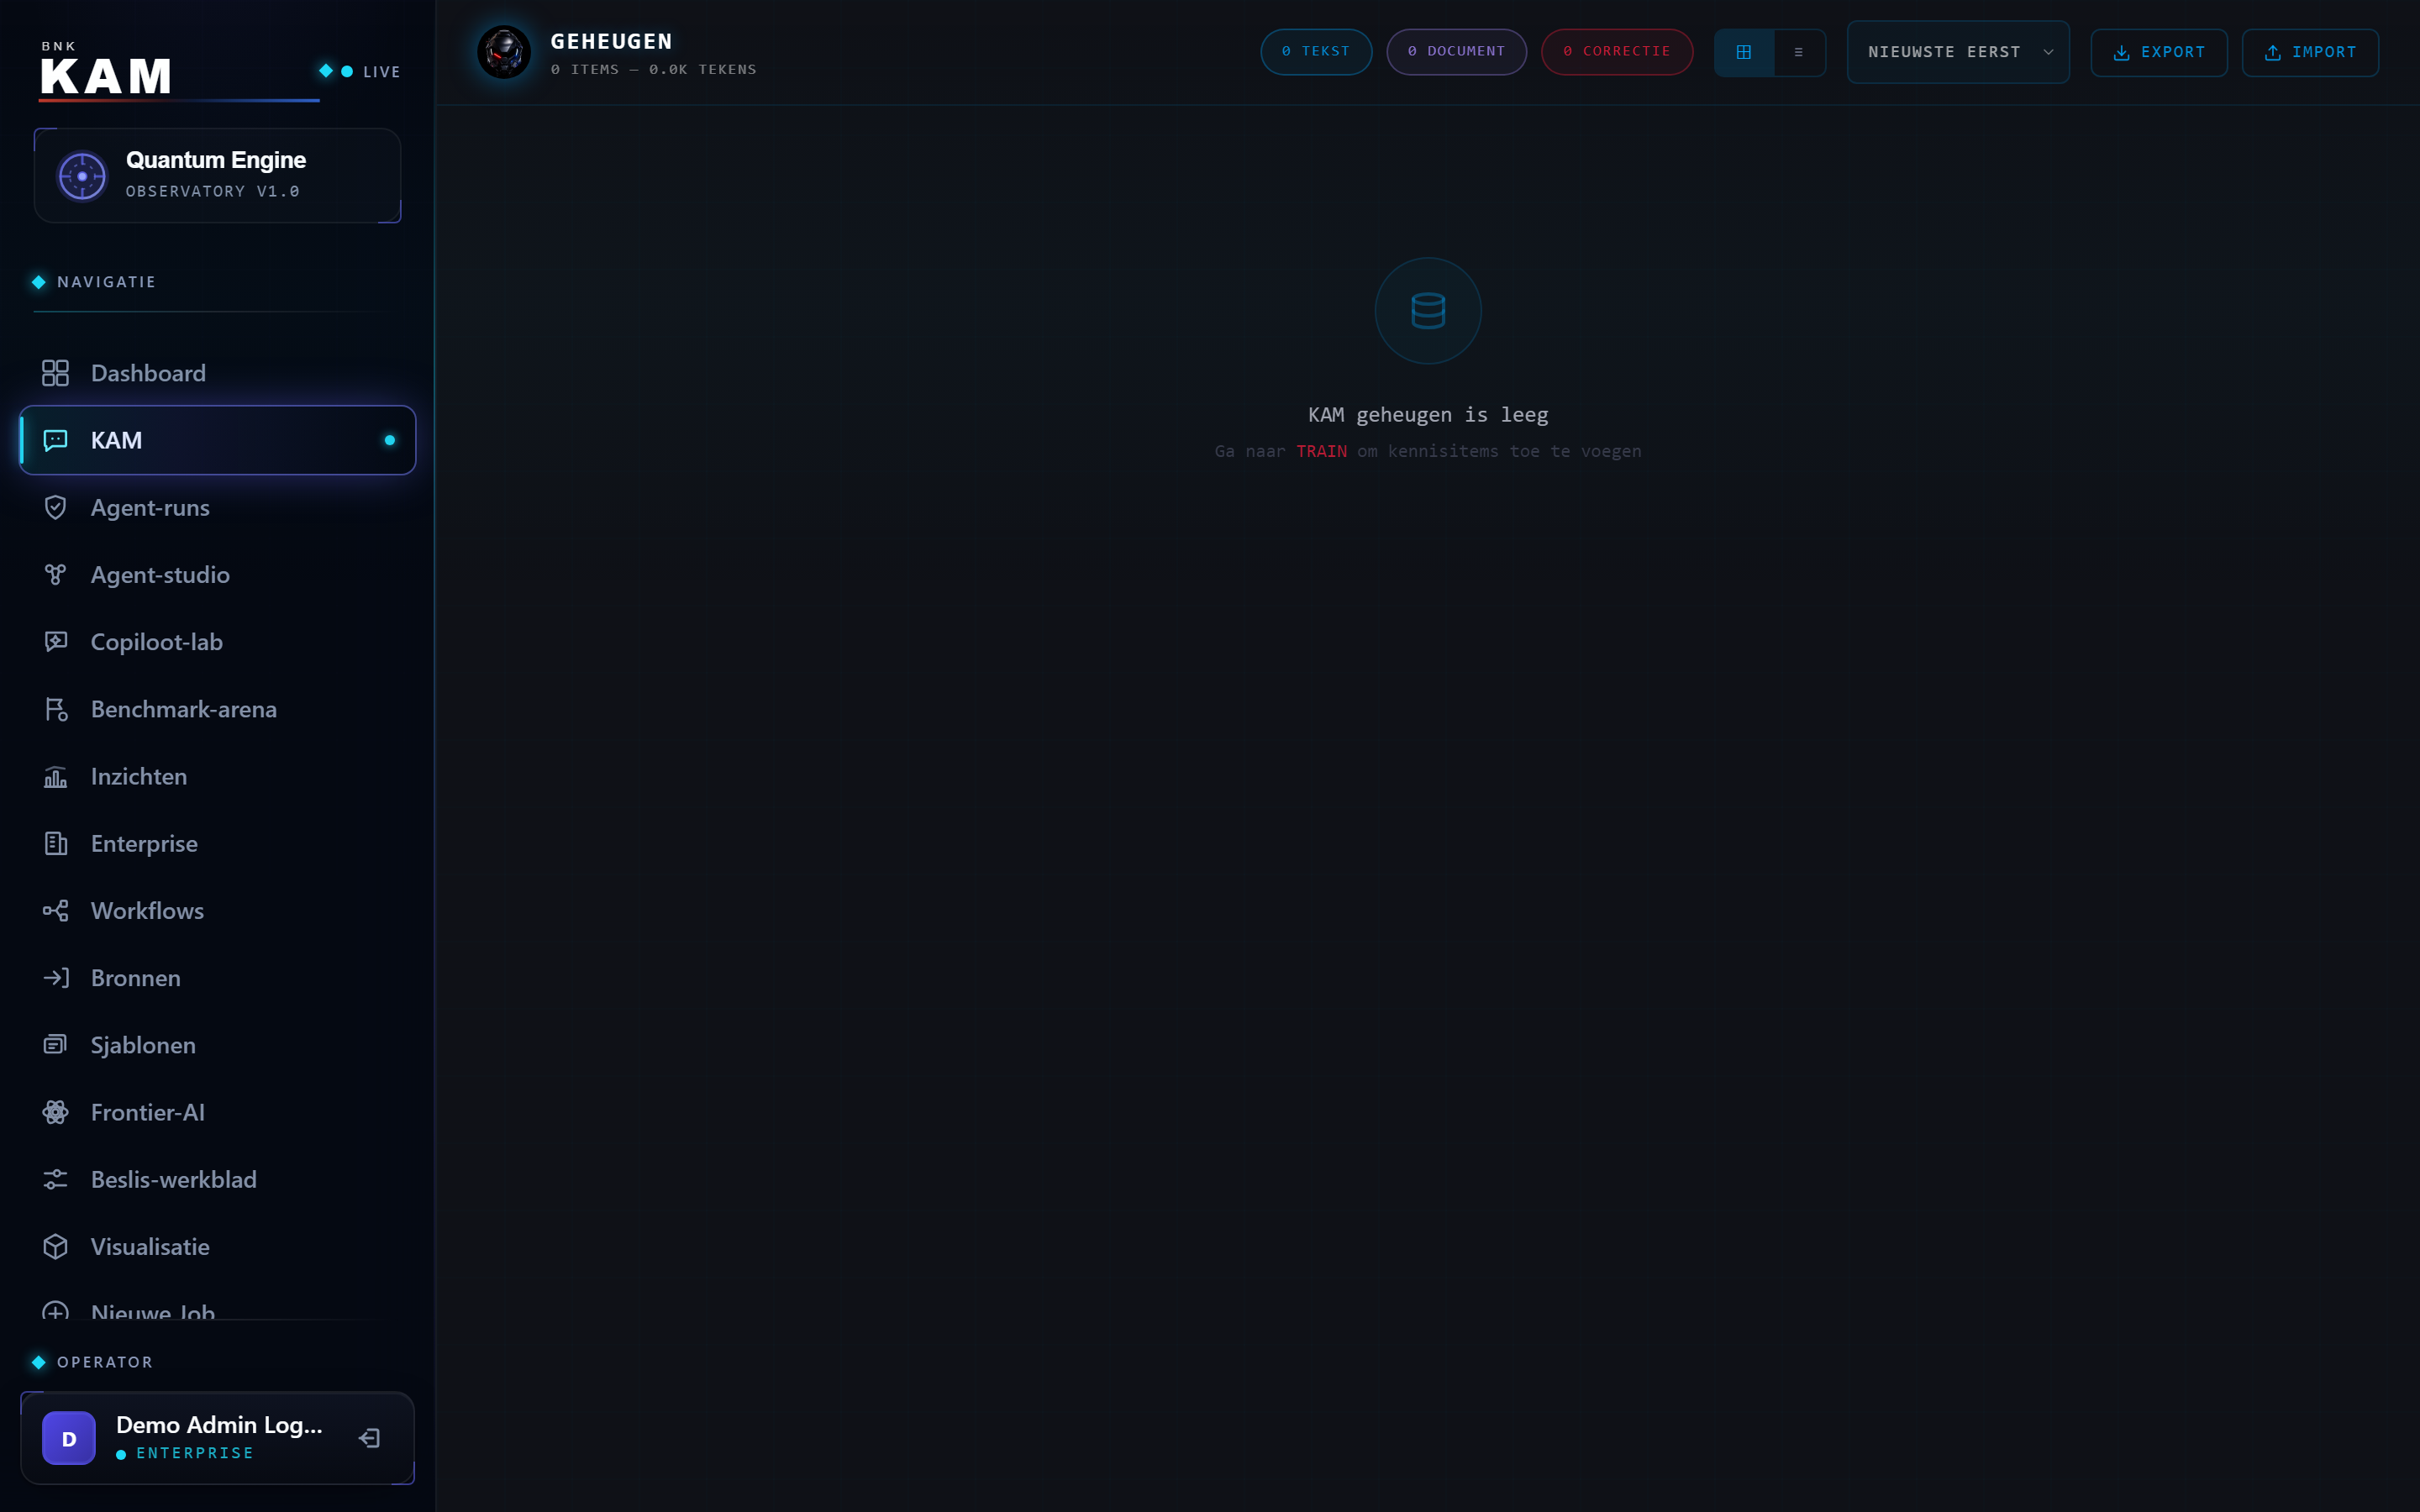Click the Bronnen arrow icon
The width and height of the screenshot is (2420, 1512).
[x=55, y=977]
